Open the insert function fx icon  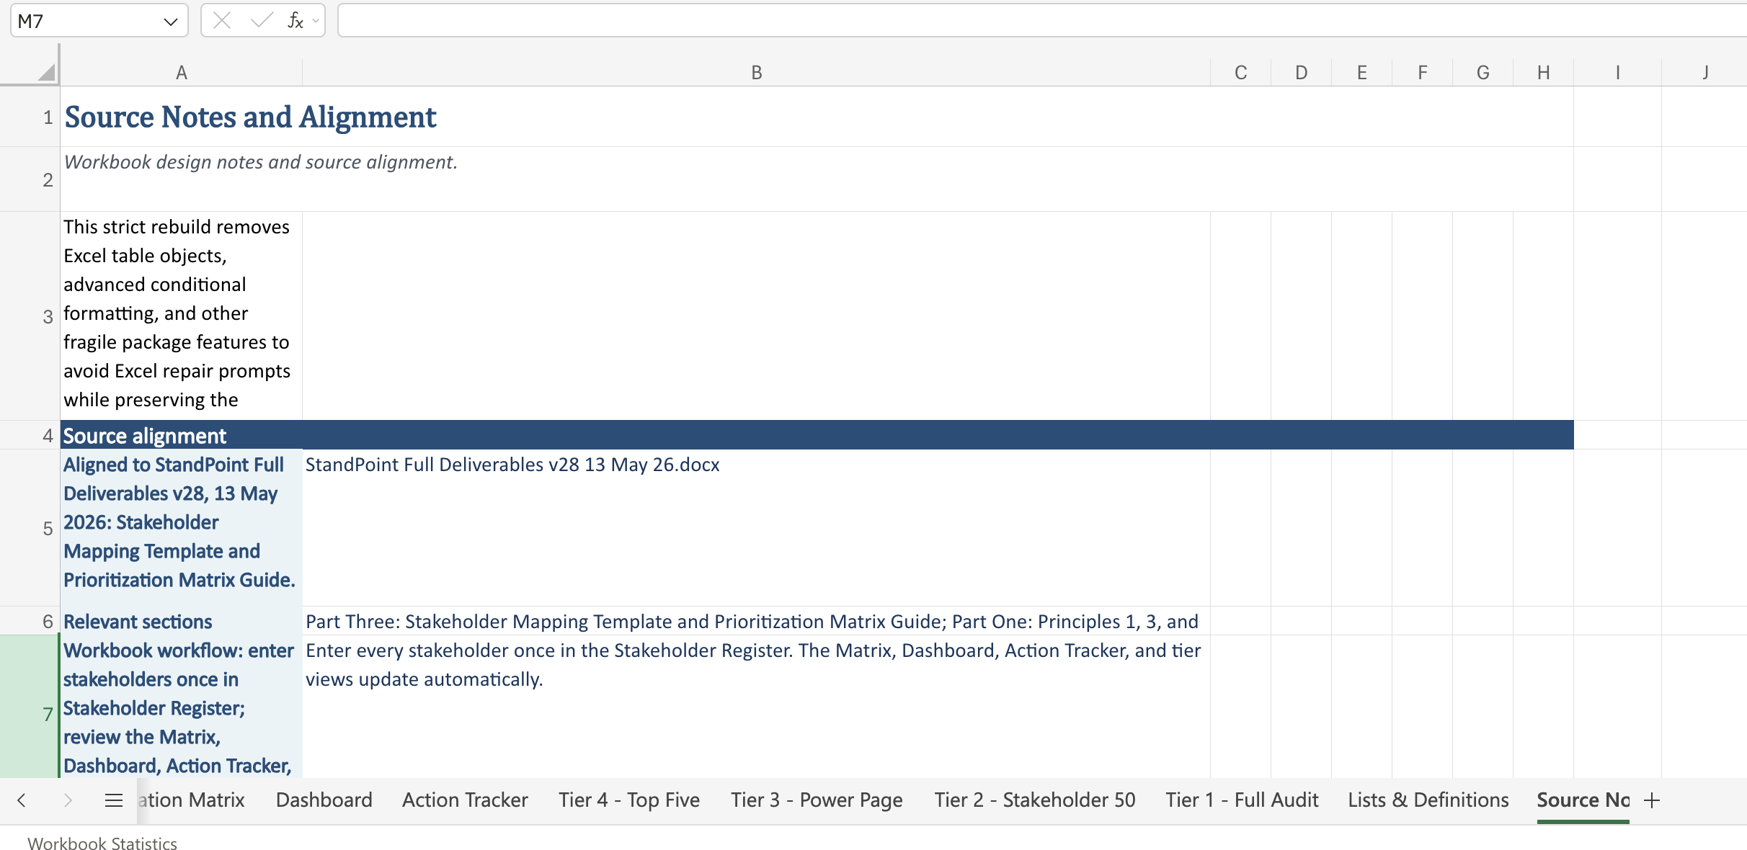[295, 21]
